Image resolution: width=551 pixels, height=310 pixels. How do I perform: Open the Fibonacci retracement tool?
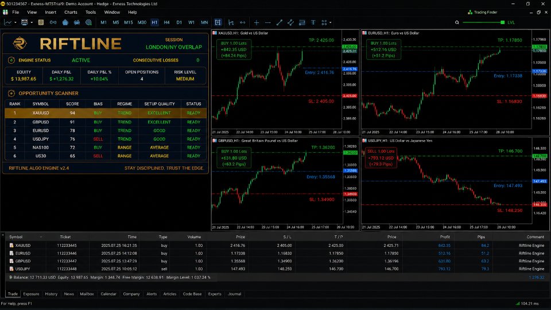pos(302,22)
